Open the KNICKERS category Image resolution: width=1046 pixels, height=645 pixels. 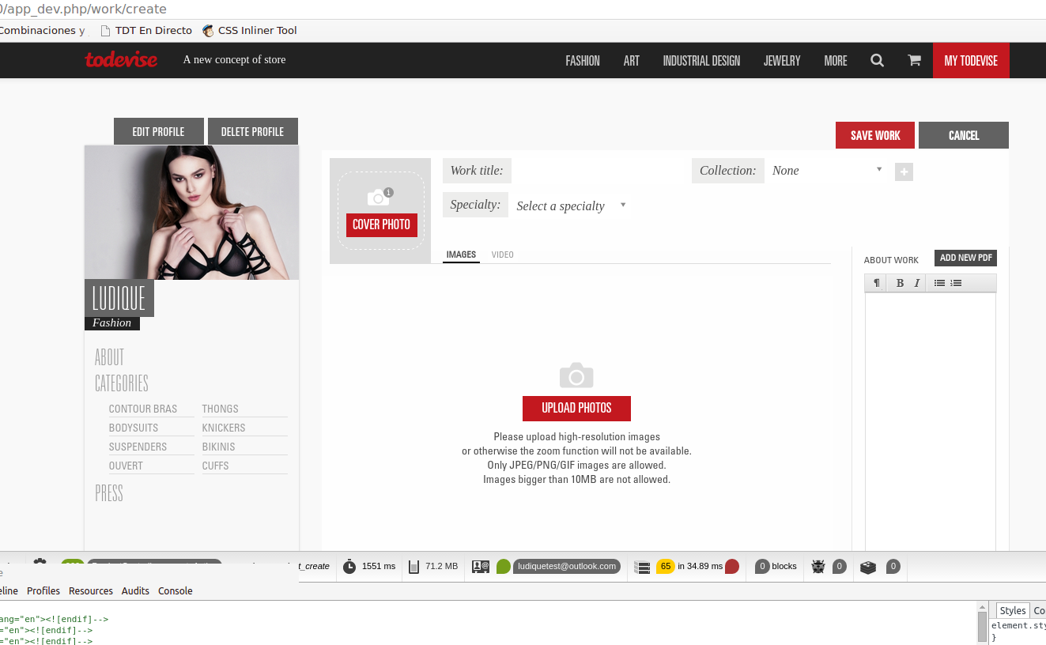224,428
